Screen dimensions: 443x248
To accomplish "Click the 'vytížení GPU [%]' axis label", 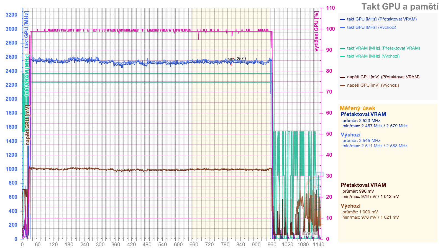I will (316, 31).
